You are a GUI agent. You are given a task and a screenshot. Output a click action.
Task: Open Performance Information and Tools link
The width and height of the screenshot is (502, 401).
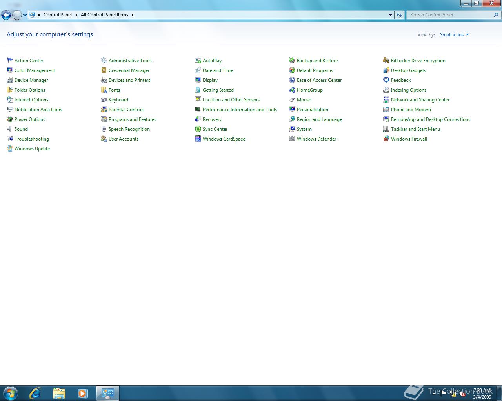pyautogui.click(x=240, y=110)
